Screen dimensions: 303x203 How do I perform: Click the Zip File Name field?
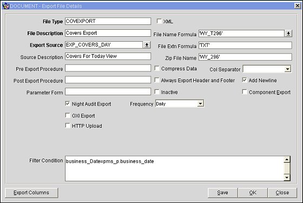245,57
